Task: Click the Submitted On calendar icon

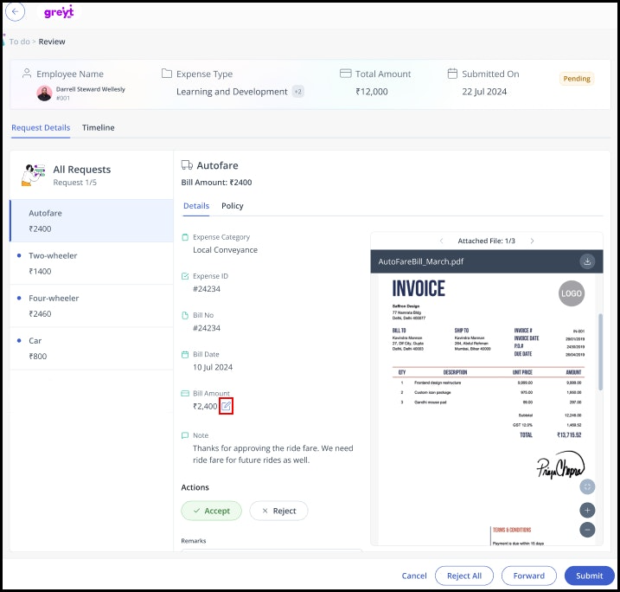Action: point(452,74)
